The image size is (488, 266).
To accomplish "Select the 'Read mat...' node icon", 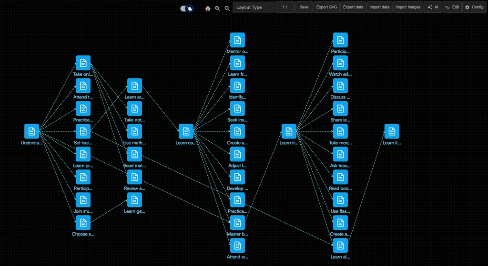I will [134, 154].
